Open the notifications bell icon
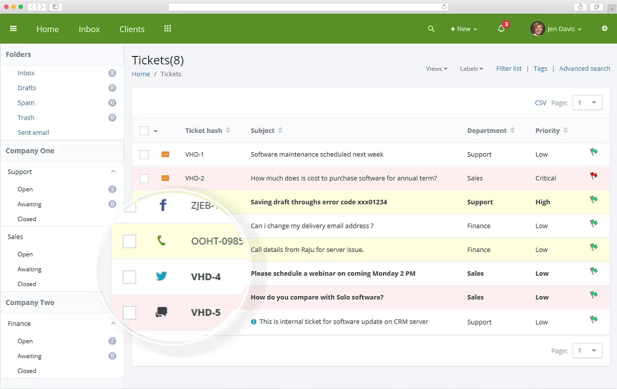617x389 pixels. [x=501, y=29]
